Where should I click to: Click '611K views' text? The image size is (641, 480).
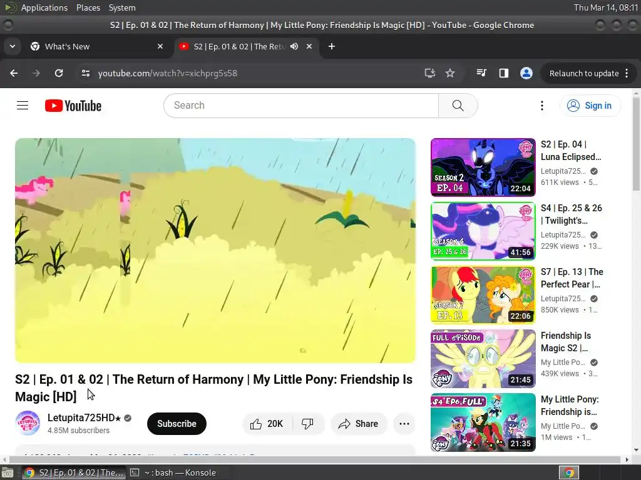[560, 182]
